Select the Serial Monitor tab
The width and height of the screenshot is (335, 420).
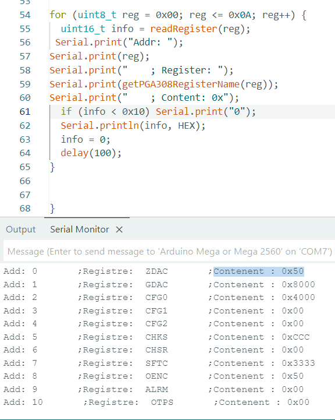(80, 230)
